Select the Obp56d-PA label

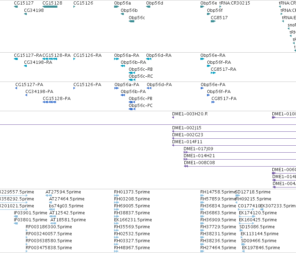coord(160,85)
